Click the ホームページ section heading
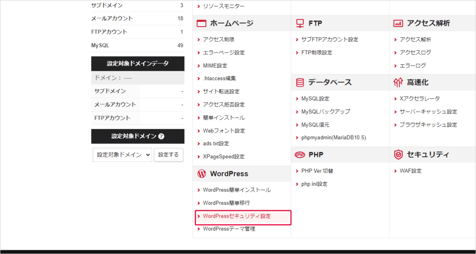Screen dimensions: 476x254 [x=231, y=23]
